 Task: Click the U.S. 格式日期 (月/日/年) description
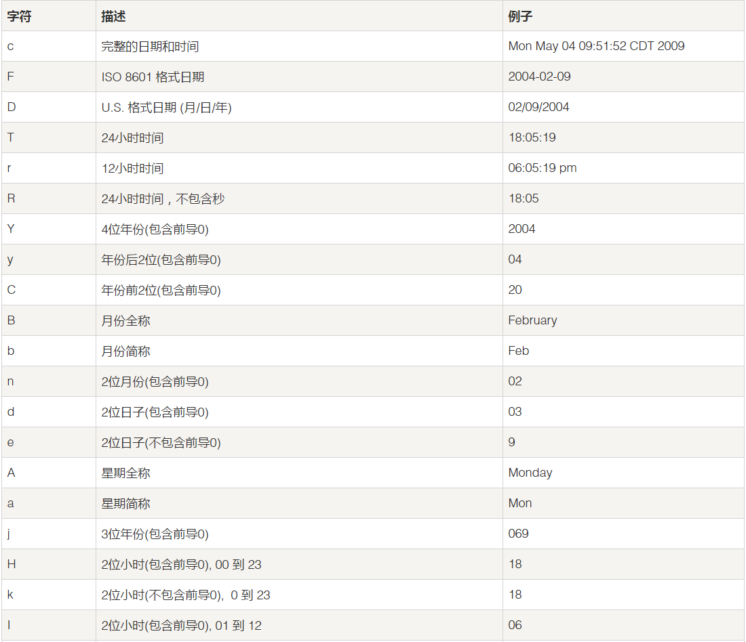(166, 108)
